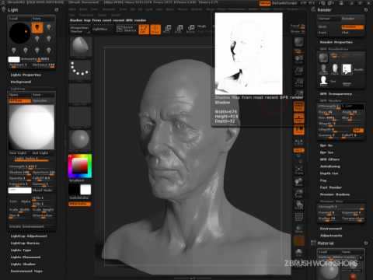This screenshot has height=280, width=373.
Task: Select Preview render mode in Render palette
Action: (x=353, y=27)
